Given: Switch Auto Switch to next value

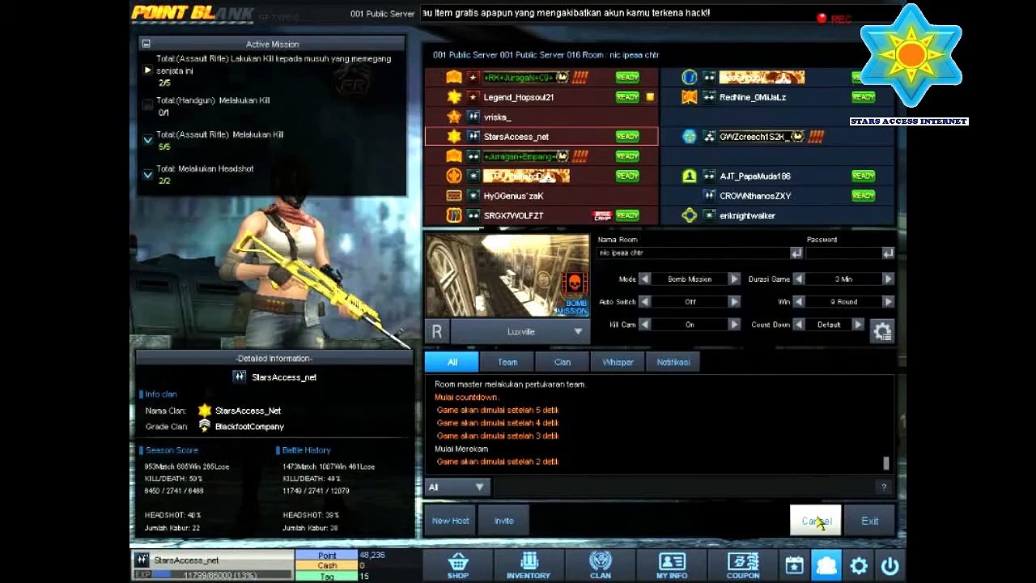Looking at the screenshot, I should click(x=734, y=301).
